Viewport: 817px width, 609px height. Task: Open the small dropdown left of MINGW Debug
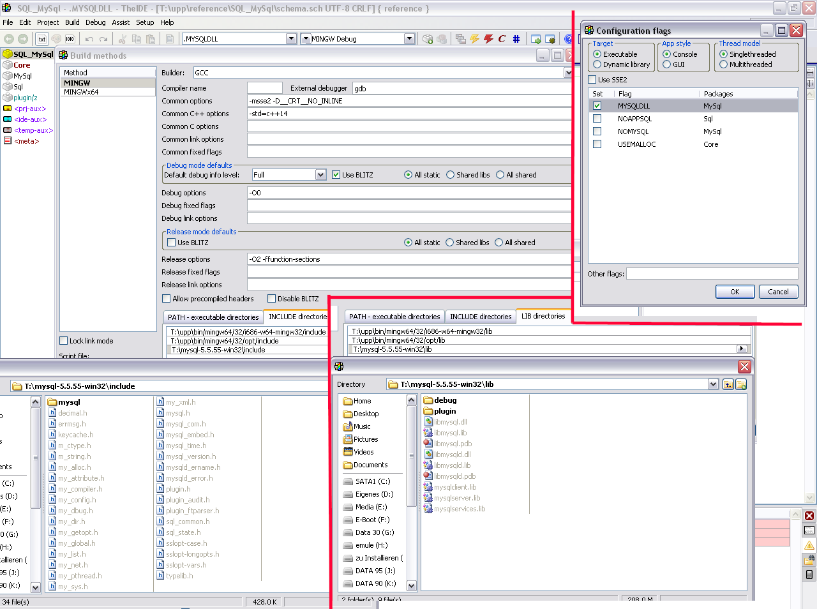pos(306,39)
